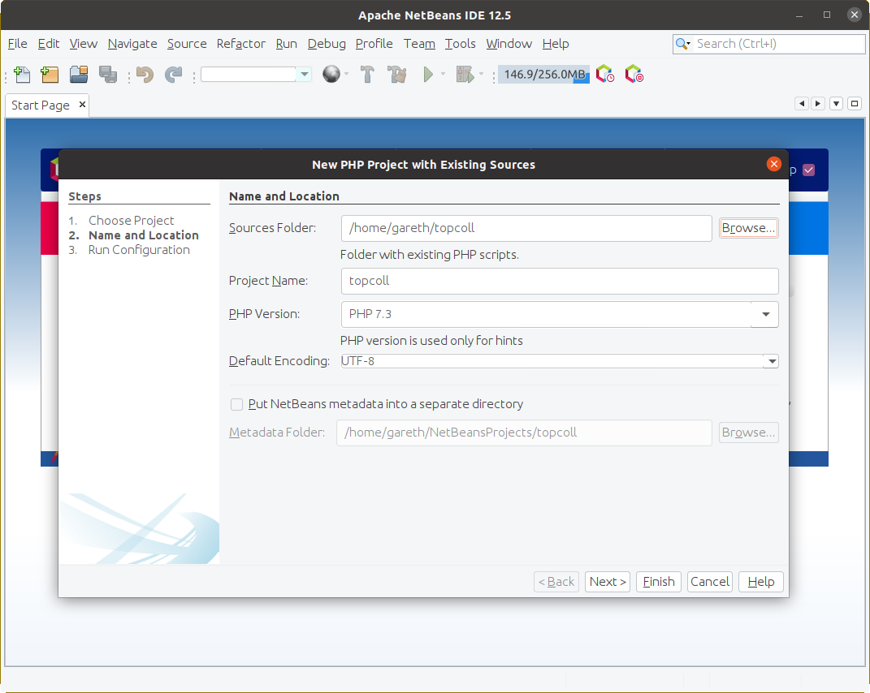The width and height of the screenshot is (870, 693).
Task: Cancel the new project wizard
Action: pos(710,582)
